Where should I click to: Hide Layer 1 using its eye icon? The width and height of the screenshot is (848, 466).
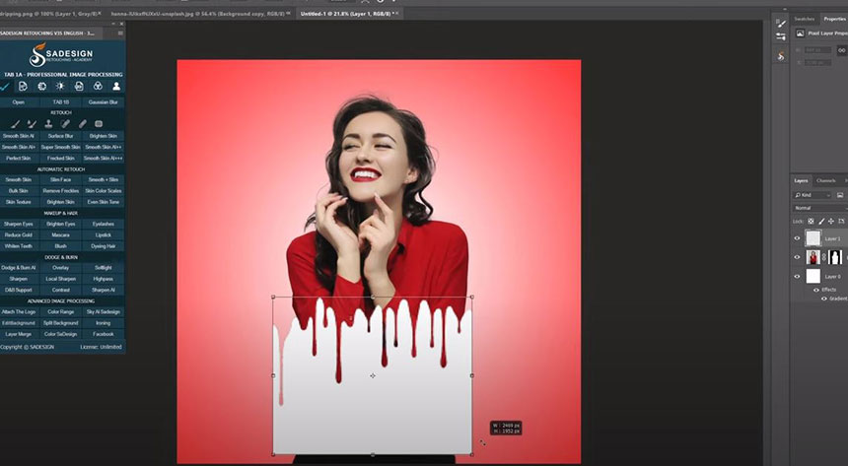(798, 237)
